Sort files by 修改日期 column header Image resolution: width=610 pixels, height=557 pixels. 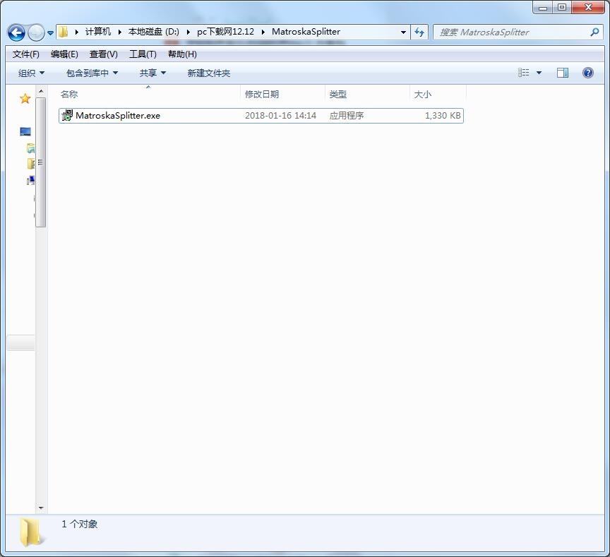(x=262, y=94)
